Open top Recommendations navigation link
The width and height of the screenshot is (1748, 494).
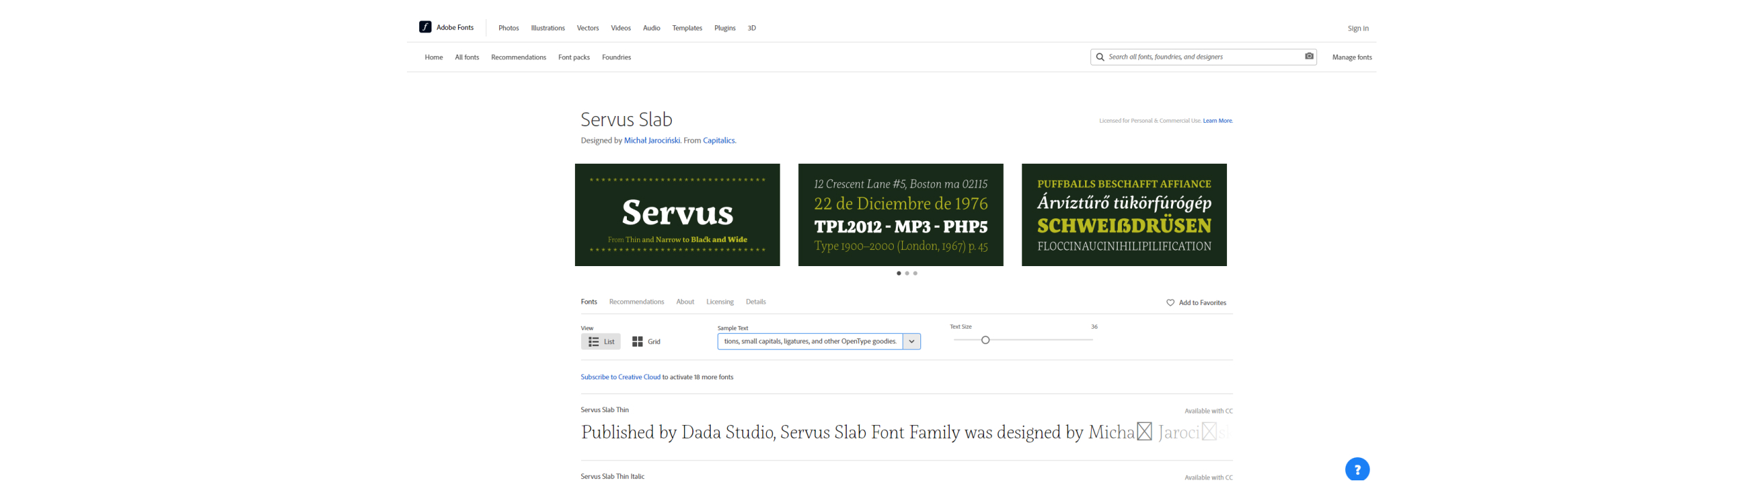tap(518, 57)
